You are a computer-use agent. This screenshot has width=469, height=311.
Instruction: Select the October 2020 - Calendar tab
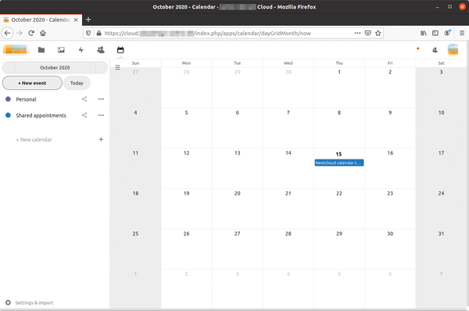click(x=41, y=20)
